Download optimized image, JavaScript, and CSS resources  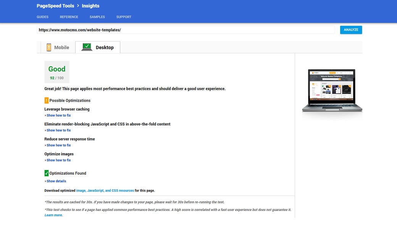point(105,191)
